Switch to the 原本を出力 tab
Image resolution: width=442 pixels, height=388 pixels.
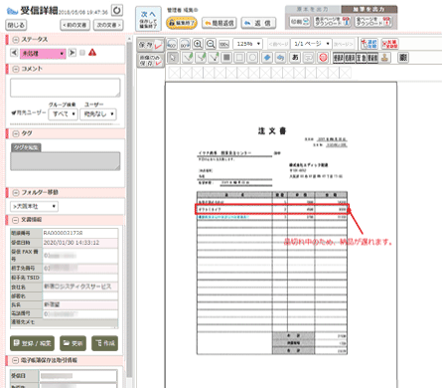(313, 9)
